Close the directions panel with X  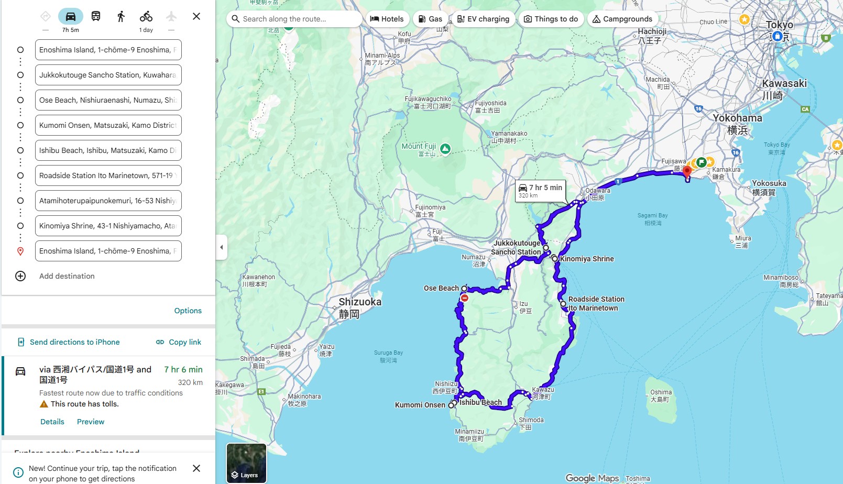pos(196,16)
